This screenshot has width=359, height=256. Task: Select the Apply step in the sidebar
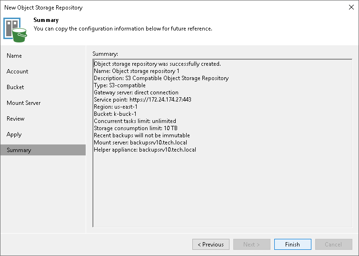tap(14, 134)
